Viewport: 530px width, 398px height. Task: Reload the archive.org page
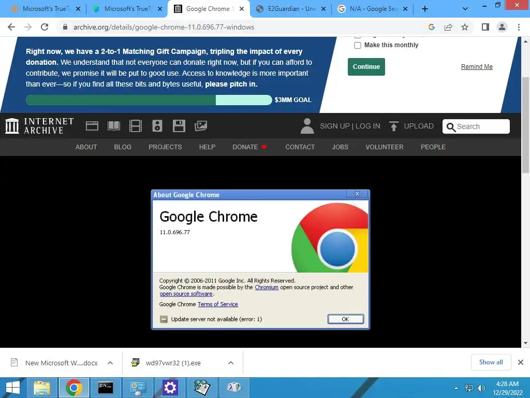45,27
